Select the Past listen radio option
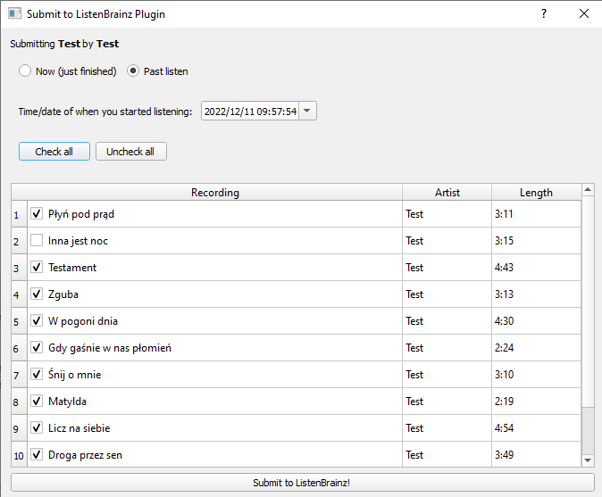This screenshot has width=602, height=497. [157, 71]
